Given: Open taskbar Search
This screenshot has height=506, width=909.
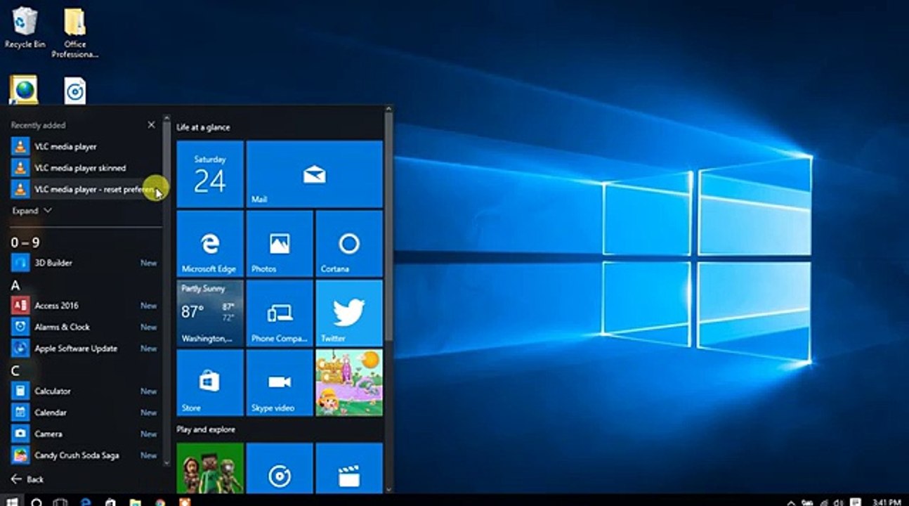Looking at the screenshot, I should point(37,501).
